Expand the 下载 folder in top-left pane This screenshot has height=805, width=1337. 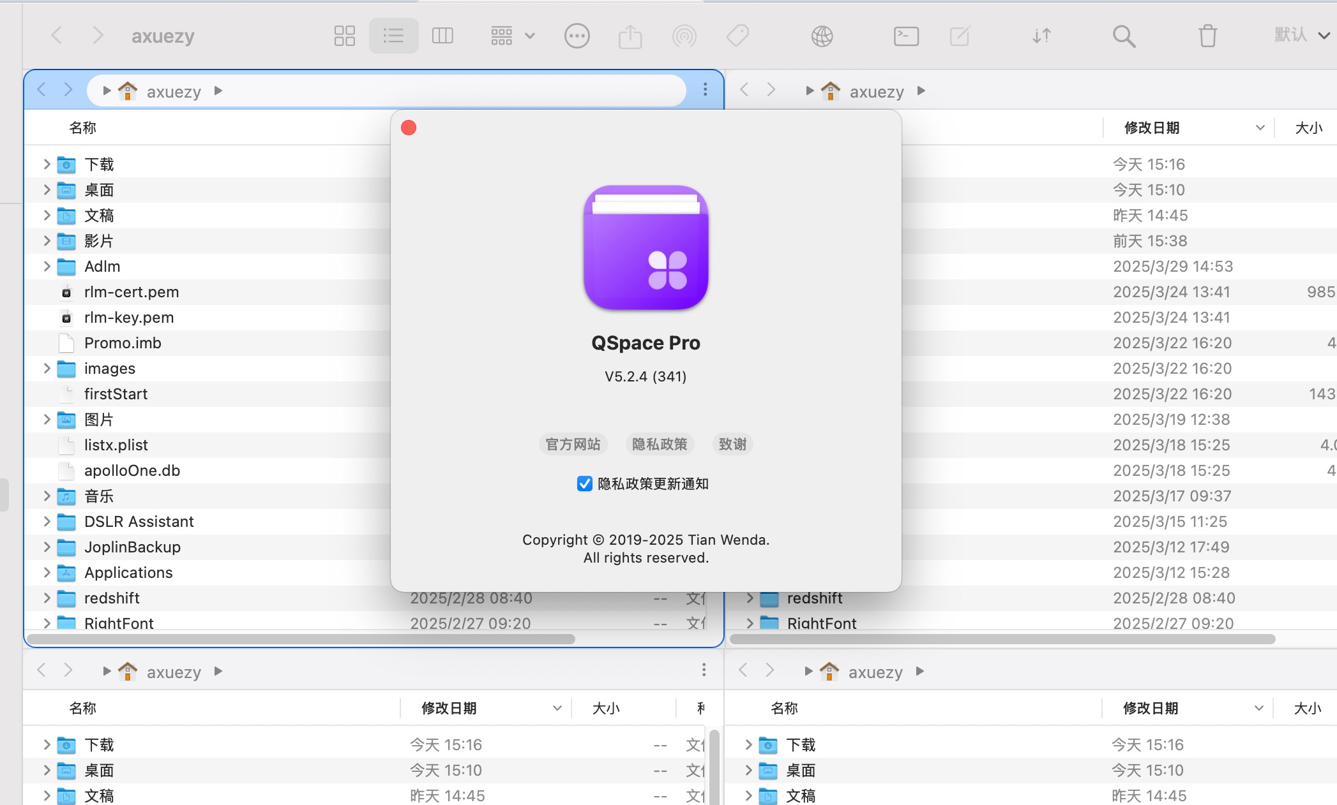click(x=47, y=164)
